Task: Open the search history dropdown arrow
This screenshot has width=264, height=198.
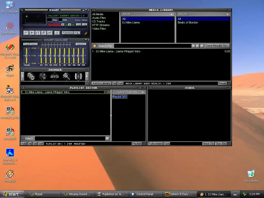Action: tap(202, 46)
